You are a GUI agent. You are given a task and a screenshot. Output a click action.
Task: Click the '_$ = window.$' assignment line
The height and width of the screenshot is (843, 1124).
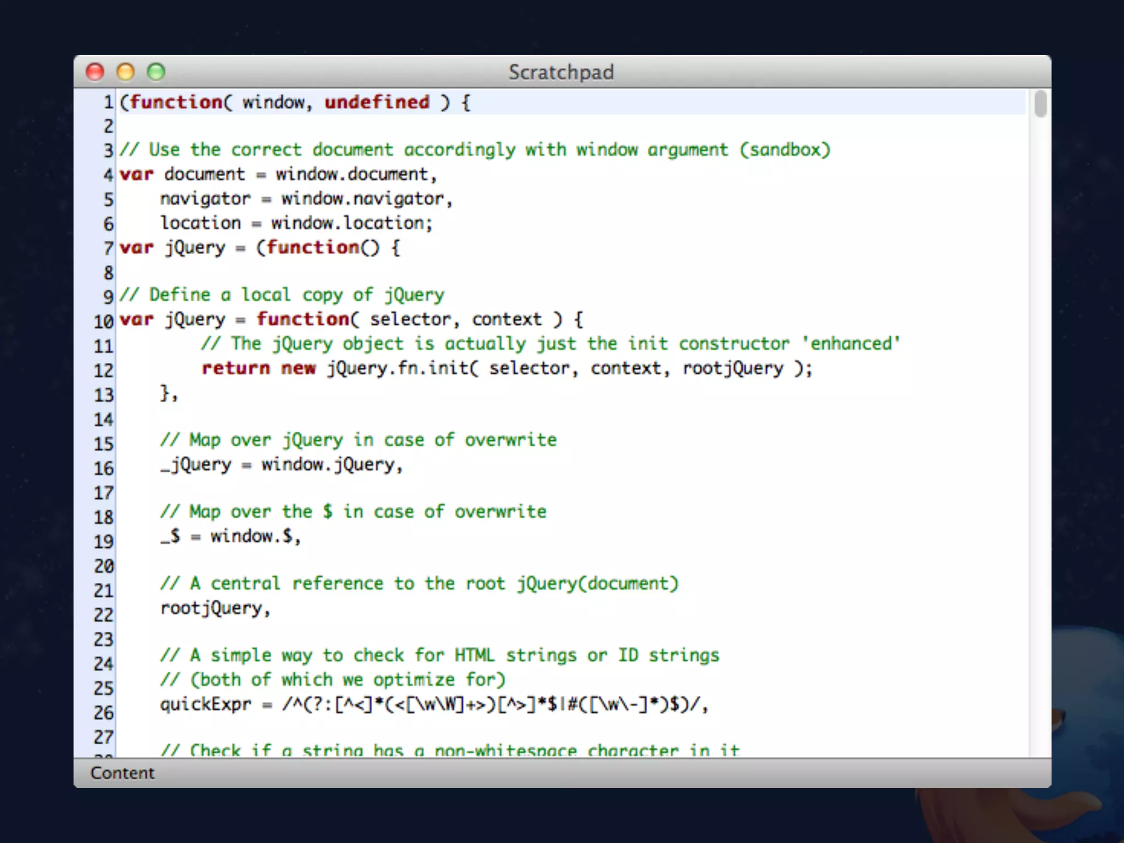click(x=231, y=536)
